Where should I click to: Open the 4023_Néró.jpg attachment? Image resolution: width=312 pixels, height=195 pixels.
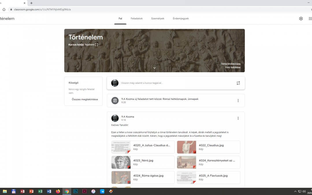[x=143, y=162]
